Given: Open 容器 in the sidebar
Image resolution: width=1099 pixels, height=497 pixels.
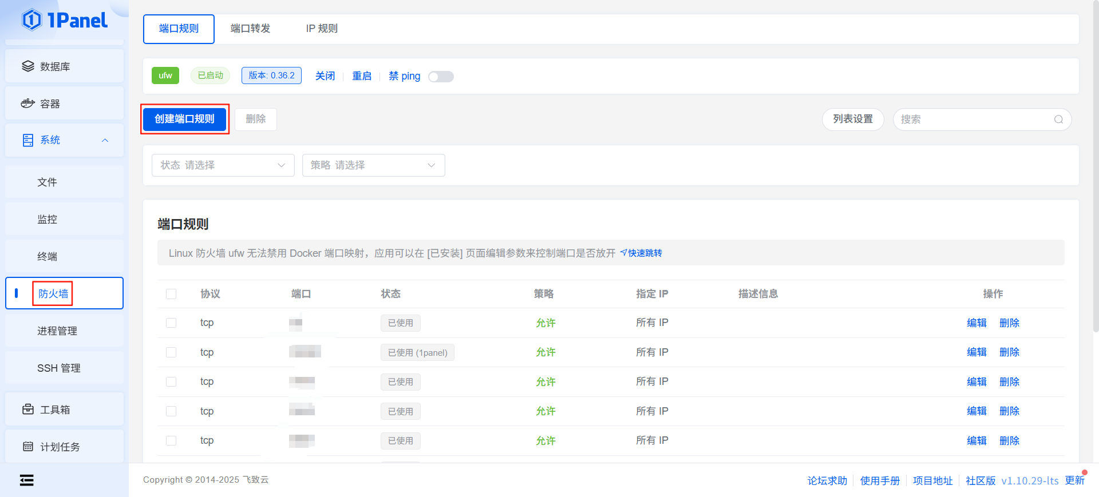Looking at the screenshot, I should (x=64, y=104).
